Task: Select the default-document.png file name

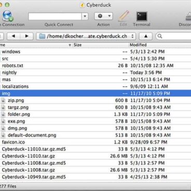Action: tap(32, 135)
